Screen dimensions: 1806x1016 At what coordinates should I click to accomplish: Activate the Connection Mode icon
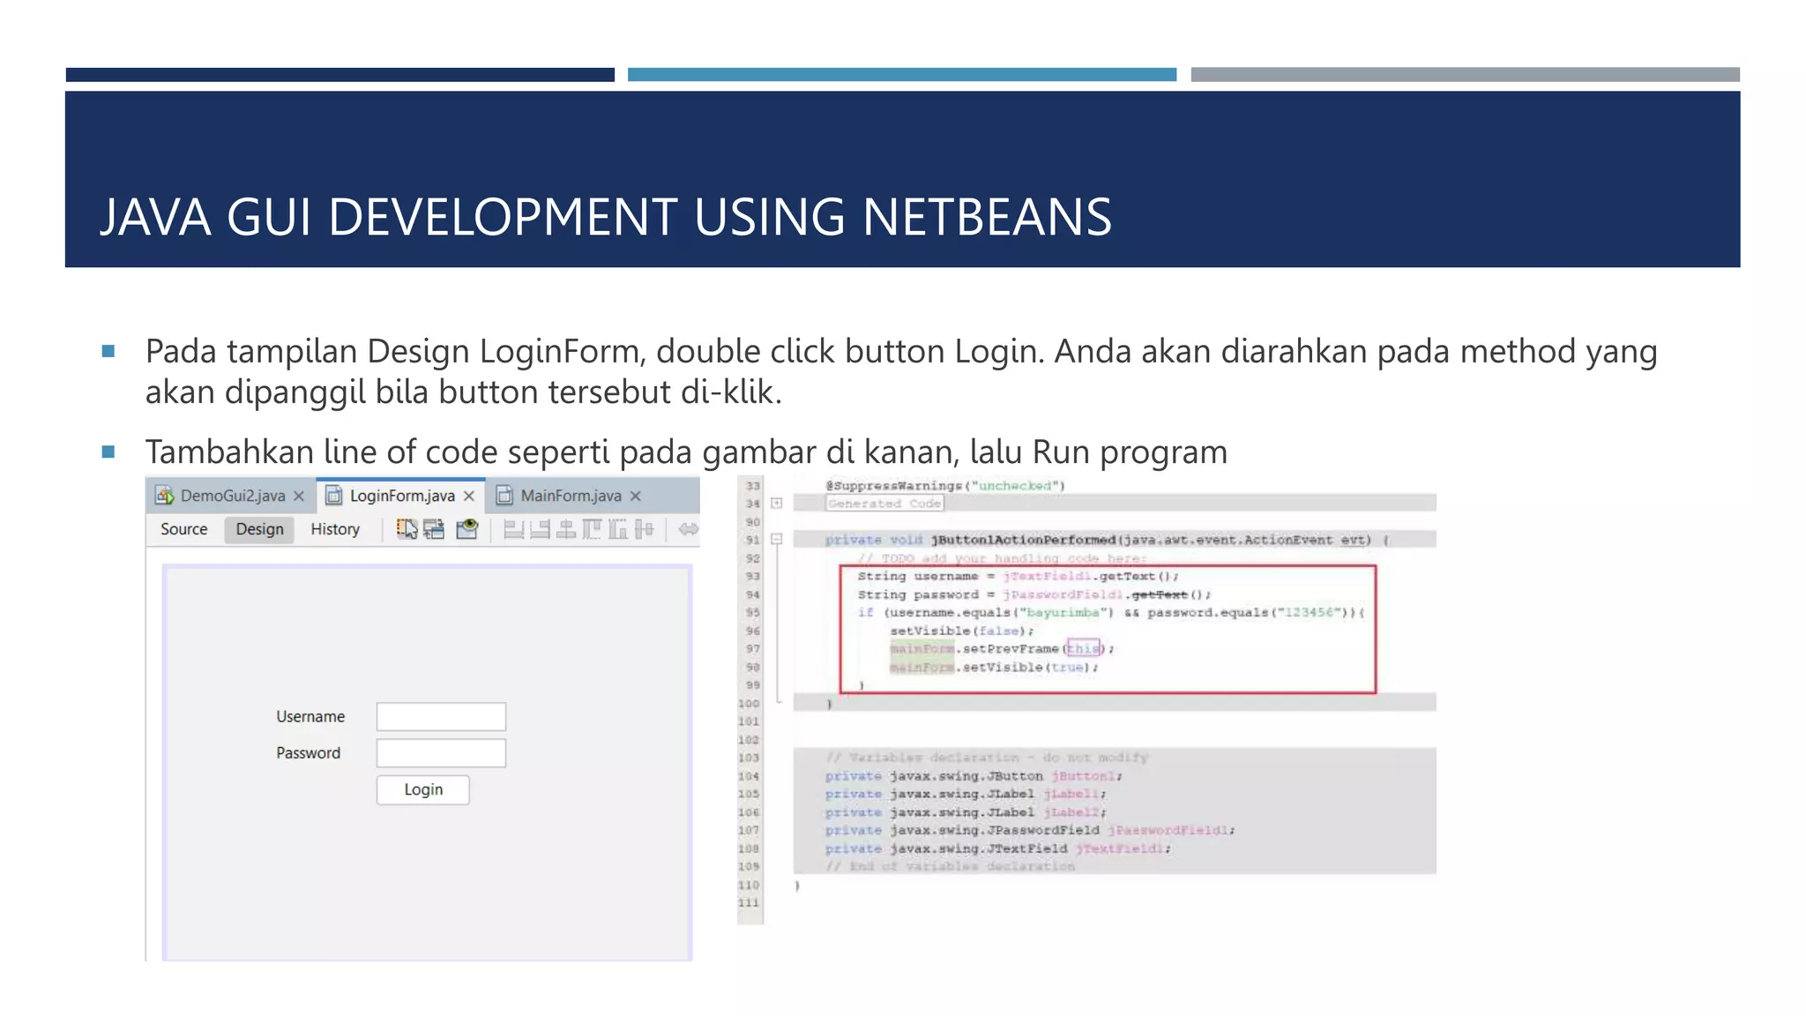pyautogui.click(x=435, y=529)
